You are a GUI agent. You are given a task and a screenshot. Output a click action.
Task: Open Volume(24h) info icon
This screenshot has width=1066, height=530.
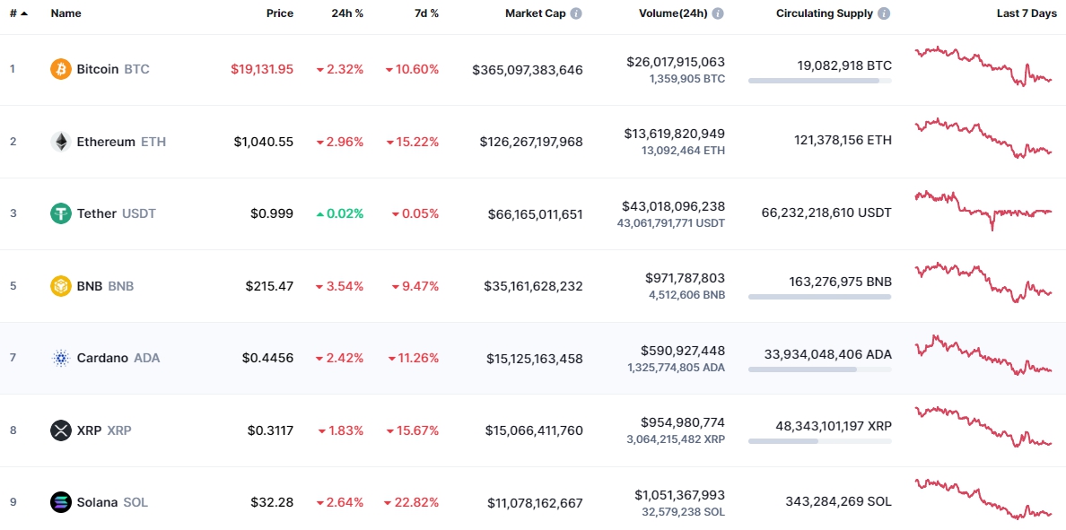pyautogui.click(x=718, y=13)
